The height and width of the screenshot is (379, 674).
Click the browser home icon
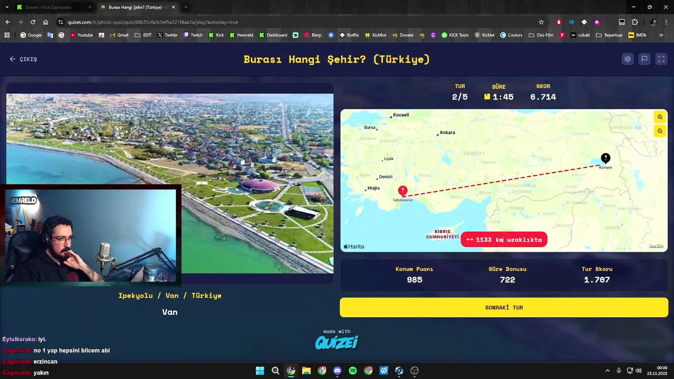[x=45, y=22]
